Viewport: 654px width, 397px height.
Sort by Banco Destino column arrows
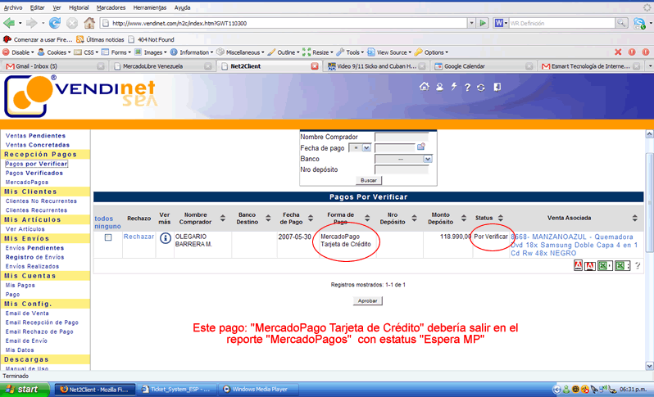coord(268,218)
